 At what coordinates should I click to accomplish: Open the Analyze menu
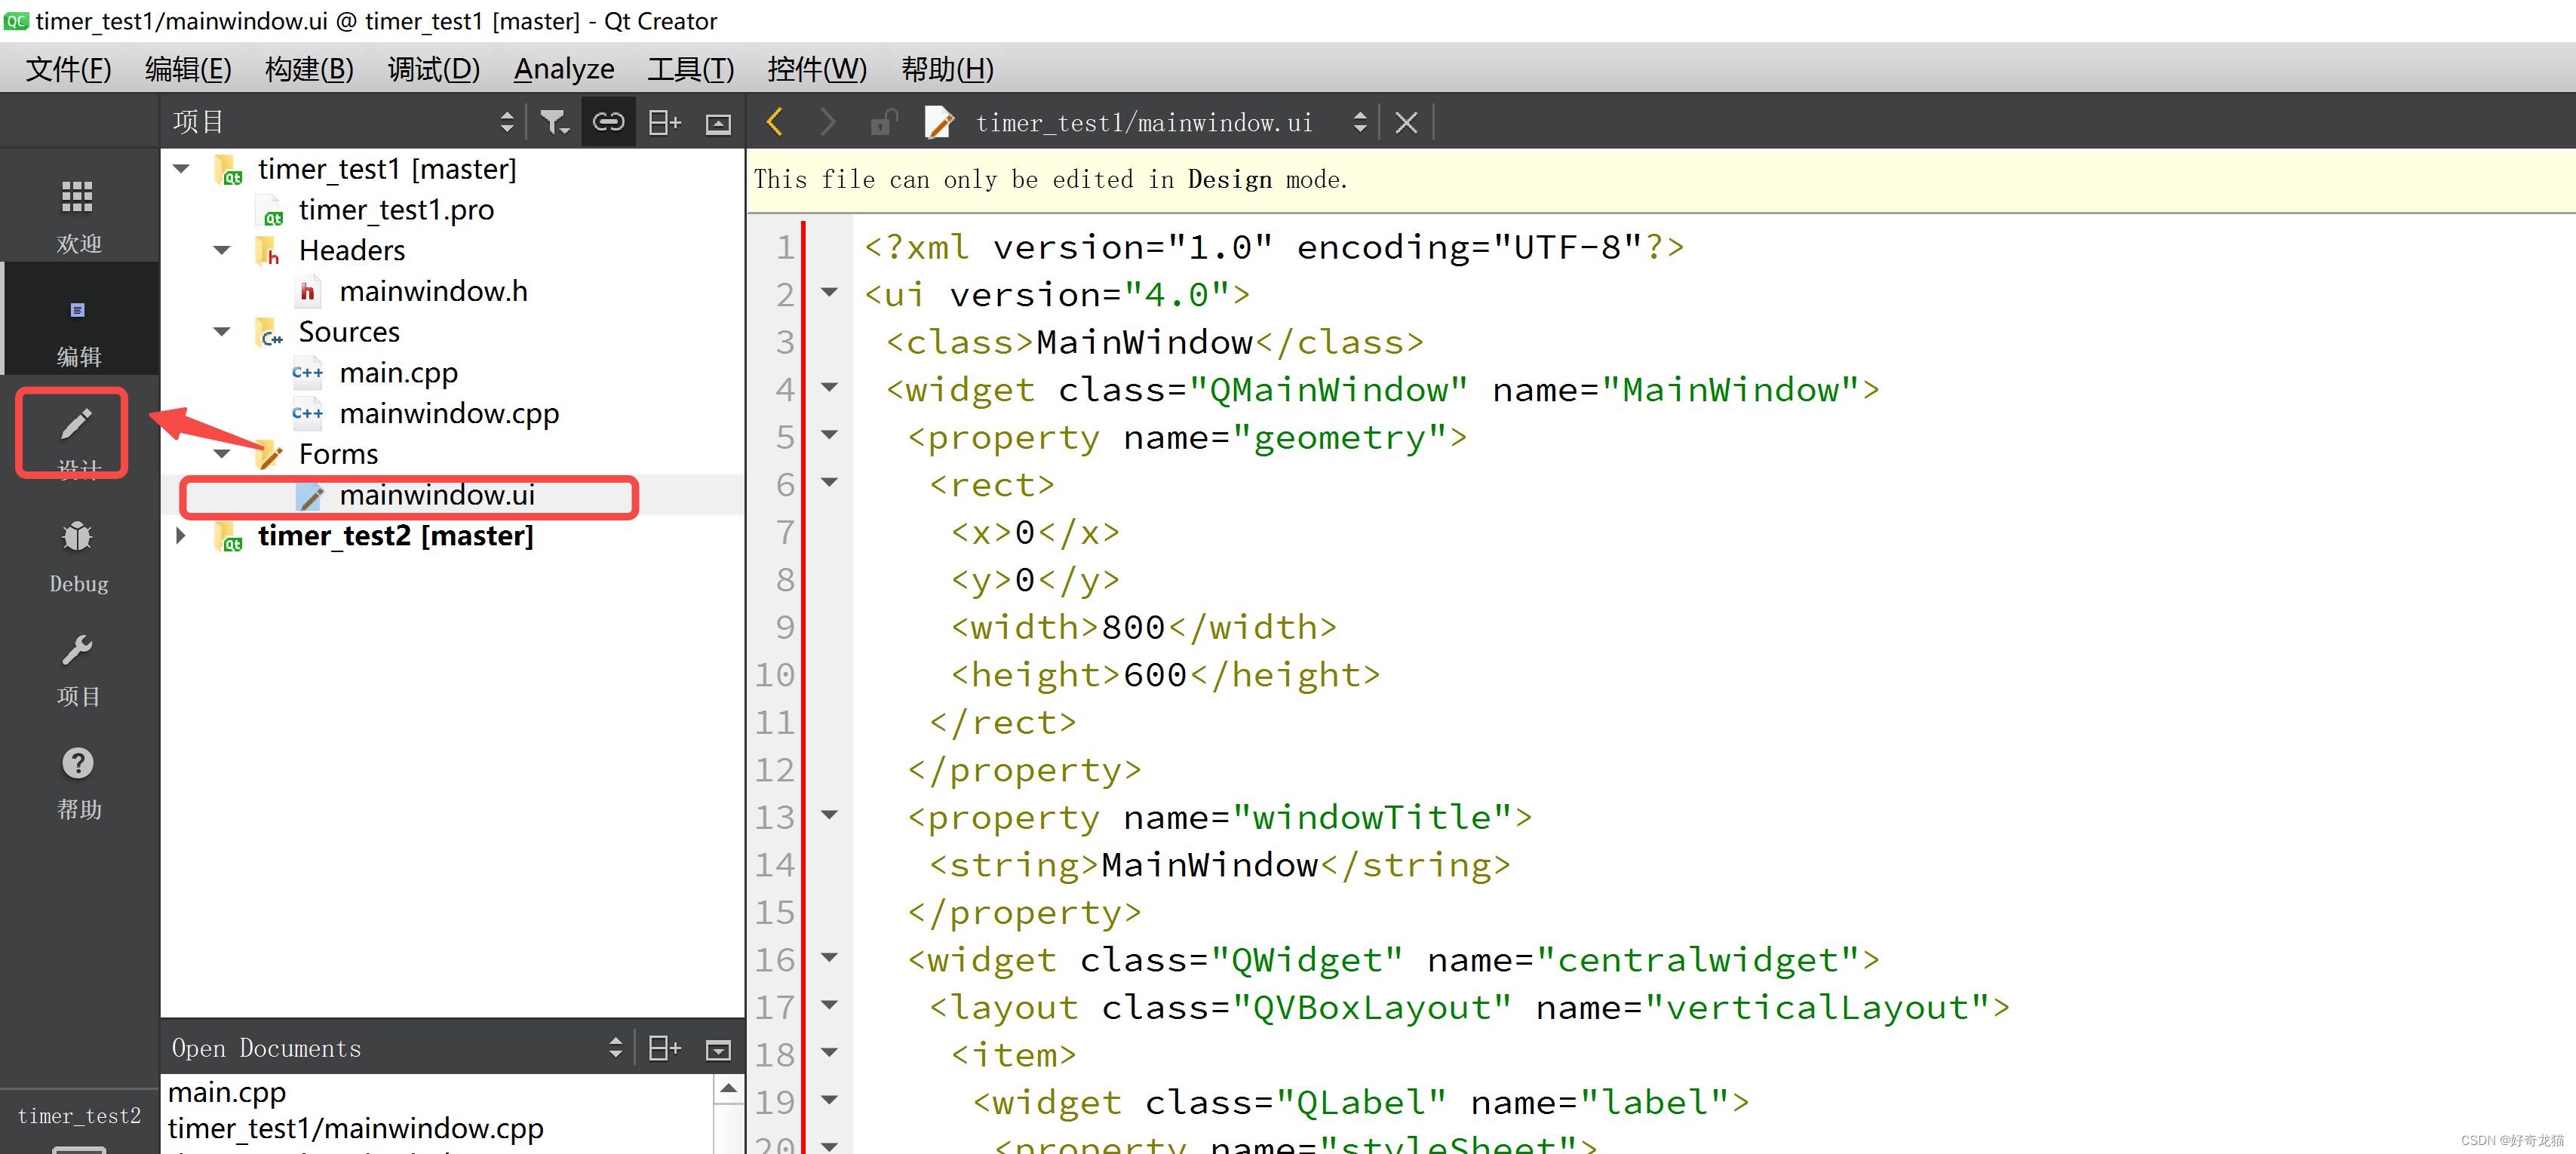[564, 69]
